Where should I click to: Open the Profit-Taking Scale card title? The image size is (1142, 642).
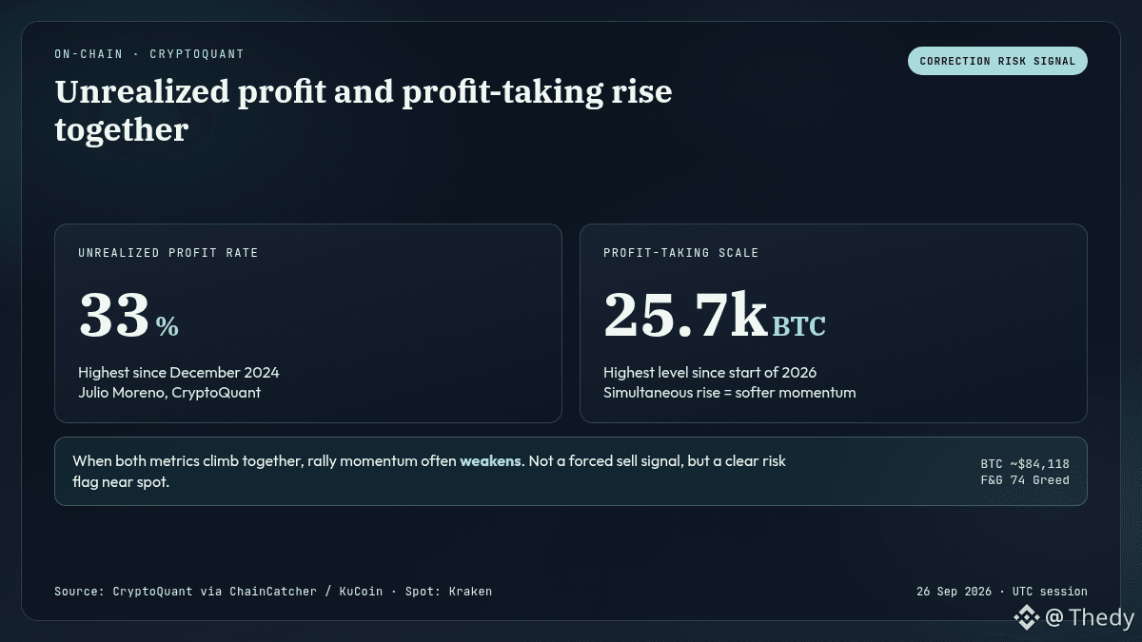pos(681,253)
